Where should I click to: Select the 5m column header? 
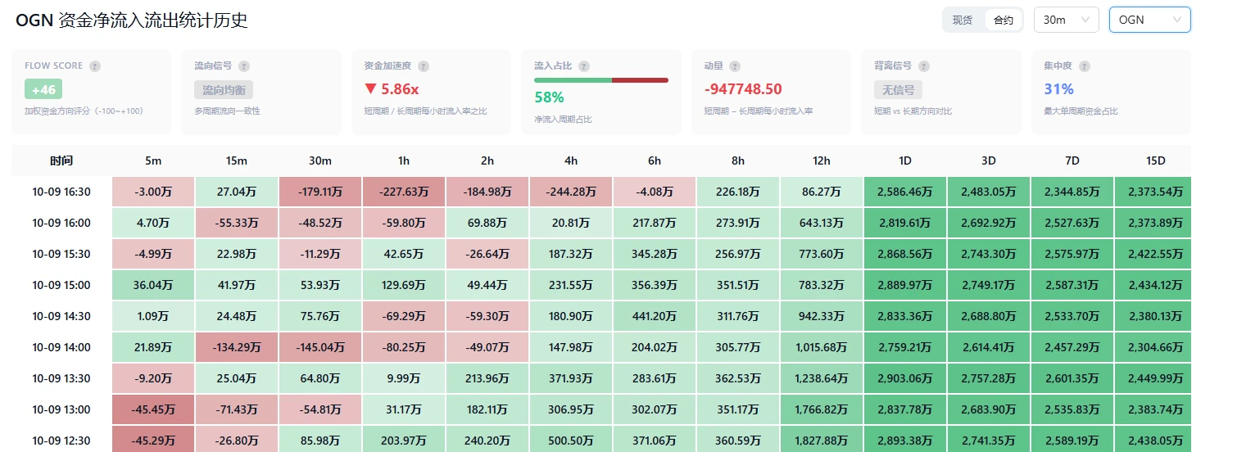coord(153,160)
